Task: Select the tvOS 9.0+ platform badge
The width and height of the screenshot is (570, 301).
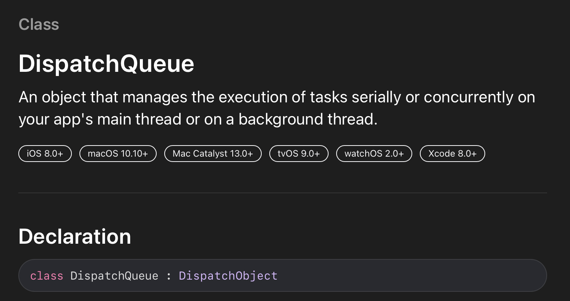Action: click(299, 154)
